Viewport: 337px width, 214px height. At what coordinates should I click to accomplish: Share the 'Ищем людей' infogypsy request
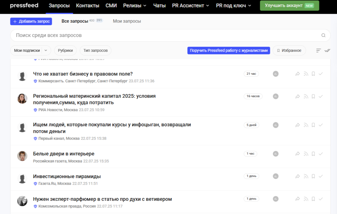coord(298,125)
